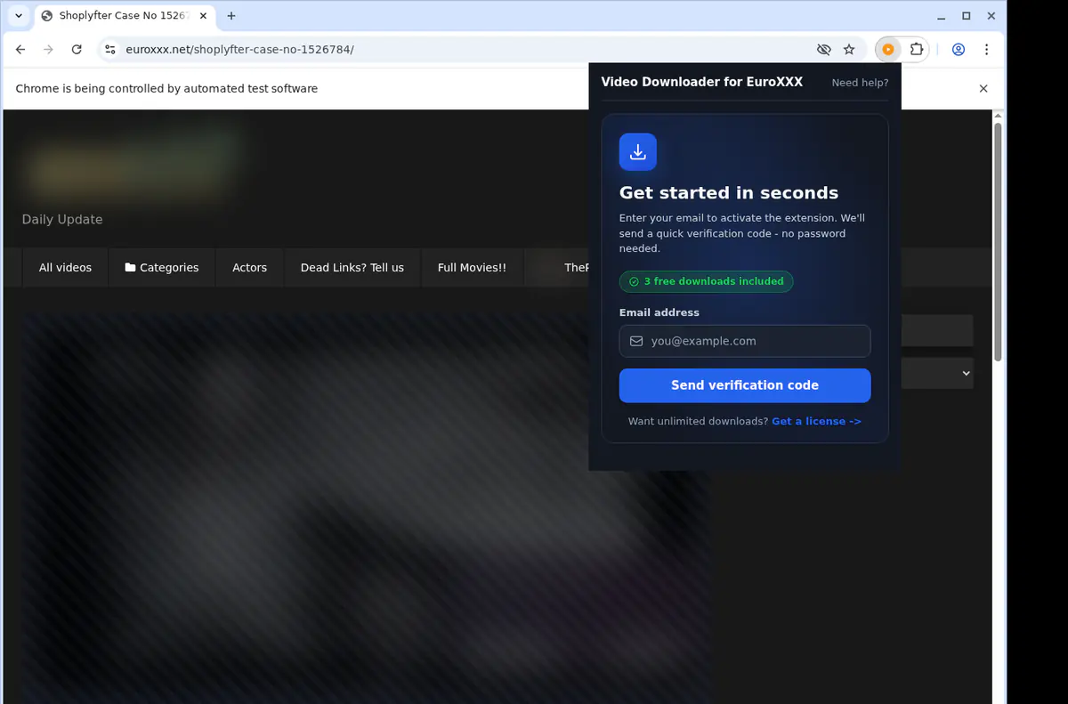Maximize the Chrome window
The image size is (1068, 704).
pos(966,16)
